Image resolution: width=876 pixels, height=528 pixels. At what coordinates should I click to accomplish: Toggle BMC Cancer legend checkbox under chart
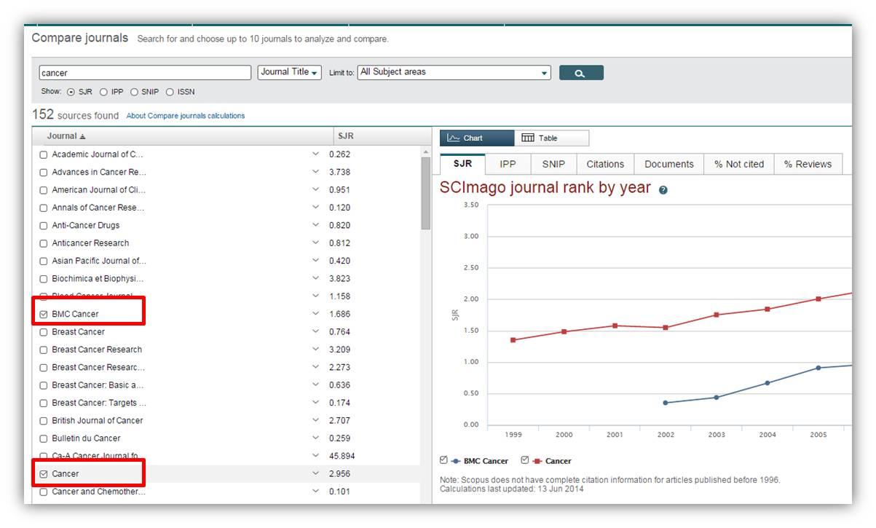coord(443,460)
